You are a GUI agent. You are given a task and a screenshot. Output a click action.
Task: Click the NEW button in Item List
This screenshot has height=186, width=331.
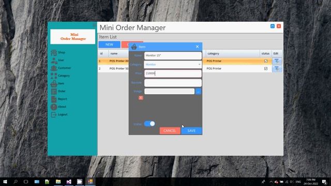point(109,44)
